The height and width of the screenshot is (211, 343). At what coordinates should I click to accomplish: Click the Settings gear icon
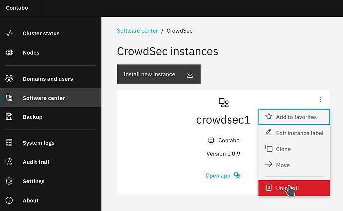point(9,181)
